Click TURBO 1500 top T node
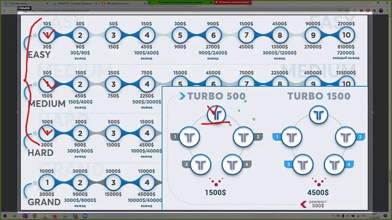The height and width of the screenshot is (220, 392). pyautogui.click(x=318, y=115)
